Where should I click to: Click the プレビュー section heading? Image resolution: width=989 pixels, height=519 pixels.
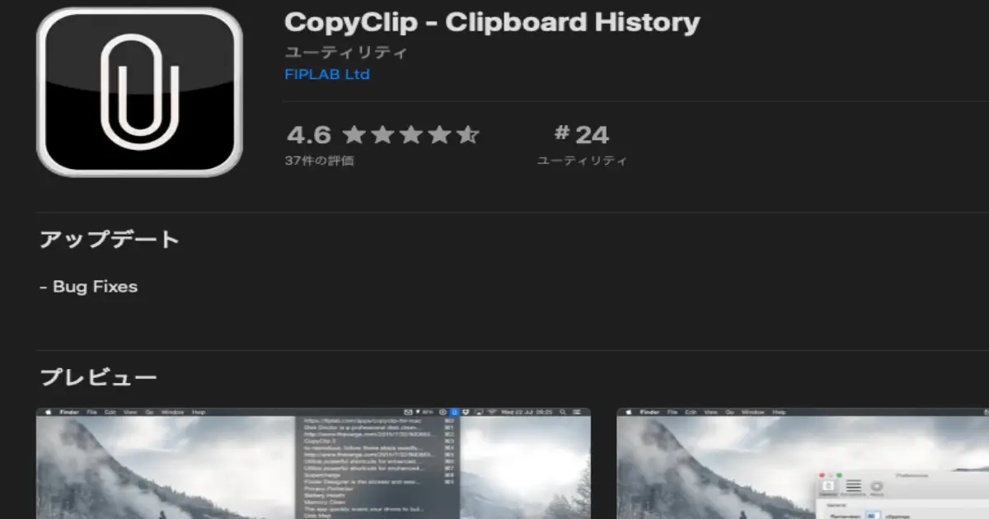[98, 378]
